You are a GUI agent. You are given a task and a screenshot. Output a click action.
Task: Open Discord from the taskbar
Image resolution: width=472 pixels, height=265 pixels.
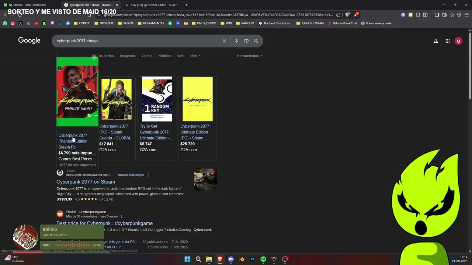click(231, 259)
